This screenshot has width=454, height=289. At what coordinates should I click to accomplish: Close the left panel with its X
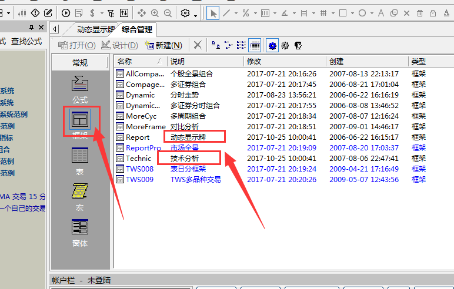[x=41, y=28]
